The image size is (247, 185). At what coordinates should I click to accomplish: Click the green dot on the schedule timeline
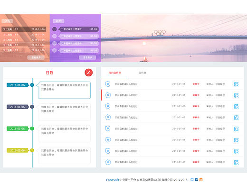pyautogui.click(x=32, y=129)
